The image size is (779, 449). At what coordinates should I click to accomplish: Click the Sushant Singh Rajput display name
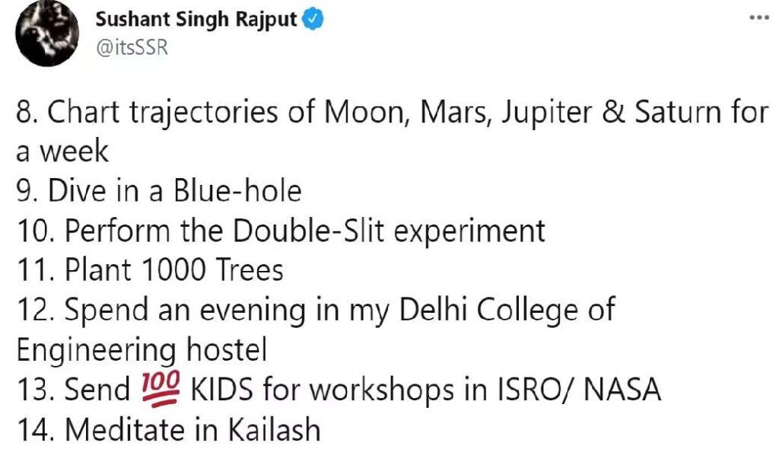pyautogui.click(x=196, y=20)
